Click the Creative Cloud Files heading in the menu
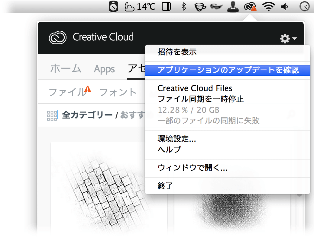This screenshot has width=314, height=237. (195, 88)
